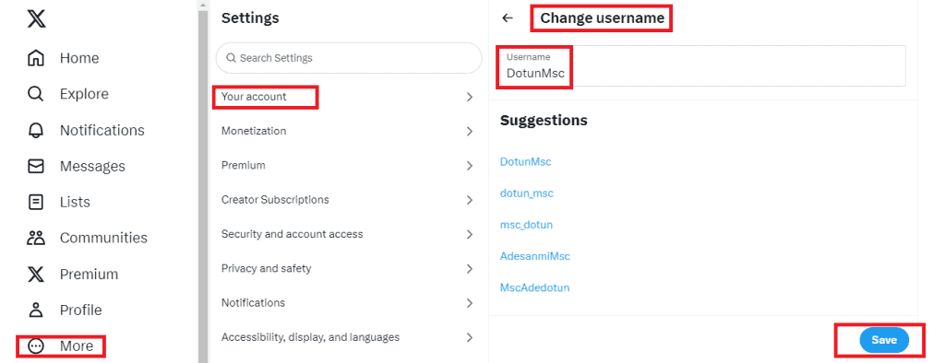945x363 pixels.
Task: Focus the Username input field
Action: coord(702,65)
